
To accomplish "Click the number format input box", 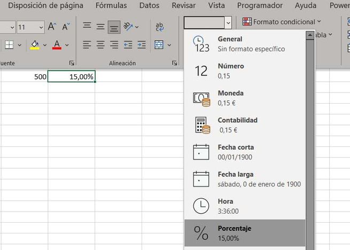I will click(x=204, y=22).
